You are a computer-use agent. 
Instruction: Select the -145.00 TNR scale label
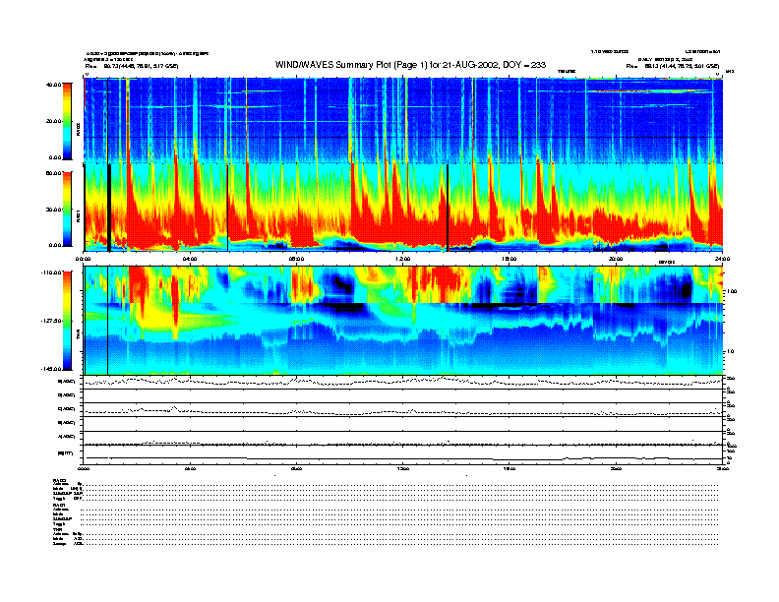pyautogui.click(x=52, y=369)
